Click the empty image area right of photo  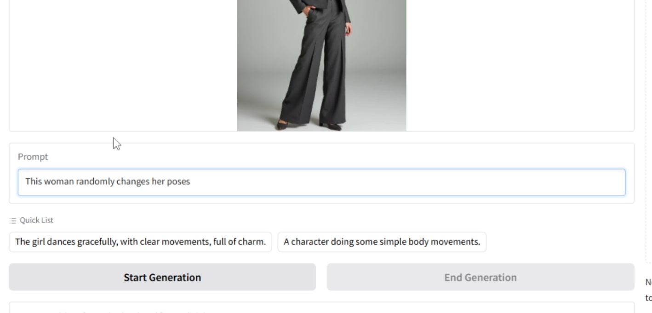(x=520, y=64)
